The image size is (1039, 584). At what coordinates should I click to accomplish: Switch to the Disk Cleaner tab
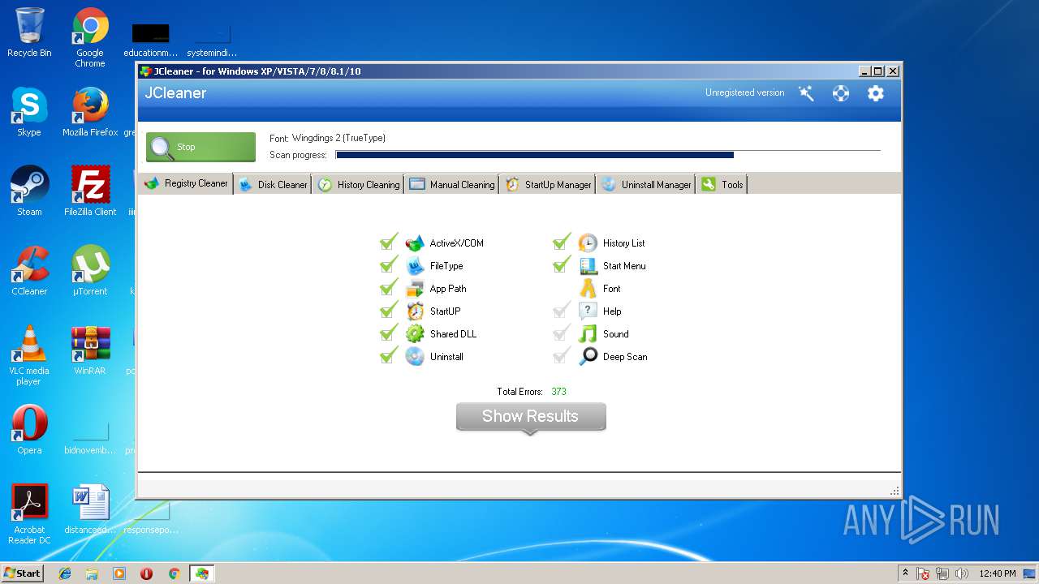point(274,184)
